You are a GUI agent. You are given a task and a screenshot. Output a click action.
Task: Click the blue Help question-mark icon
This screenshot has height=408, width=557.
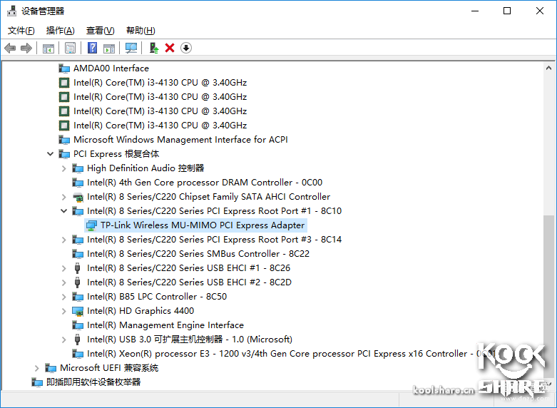point(93,48)
